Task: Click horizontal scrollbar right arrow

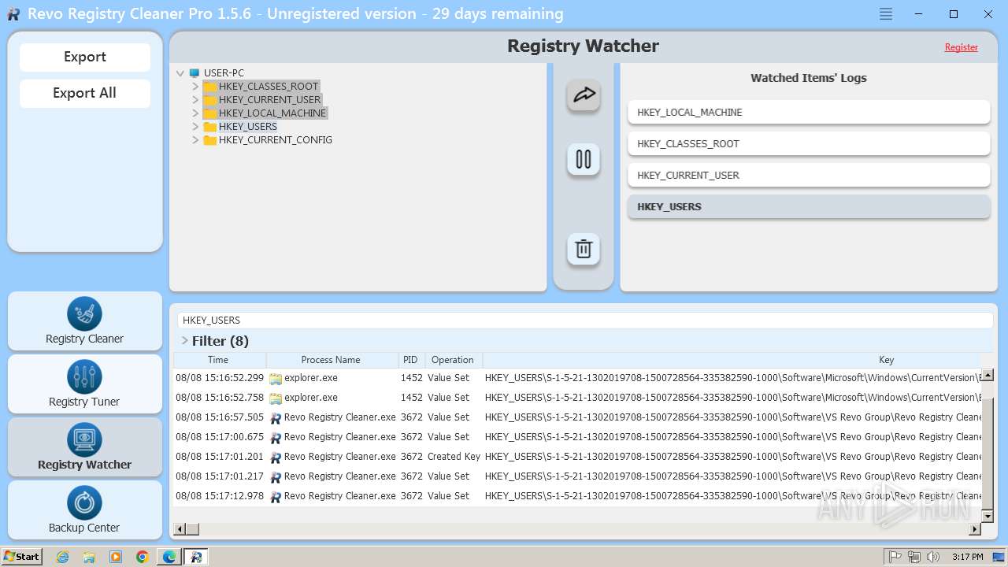Action: (976, 529)
